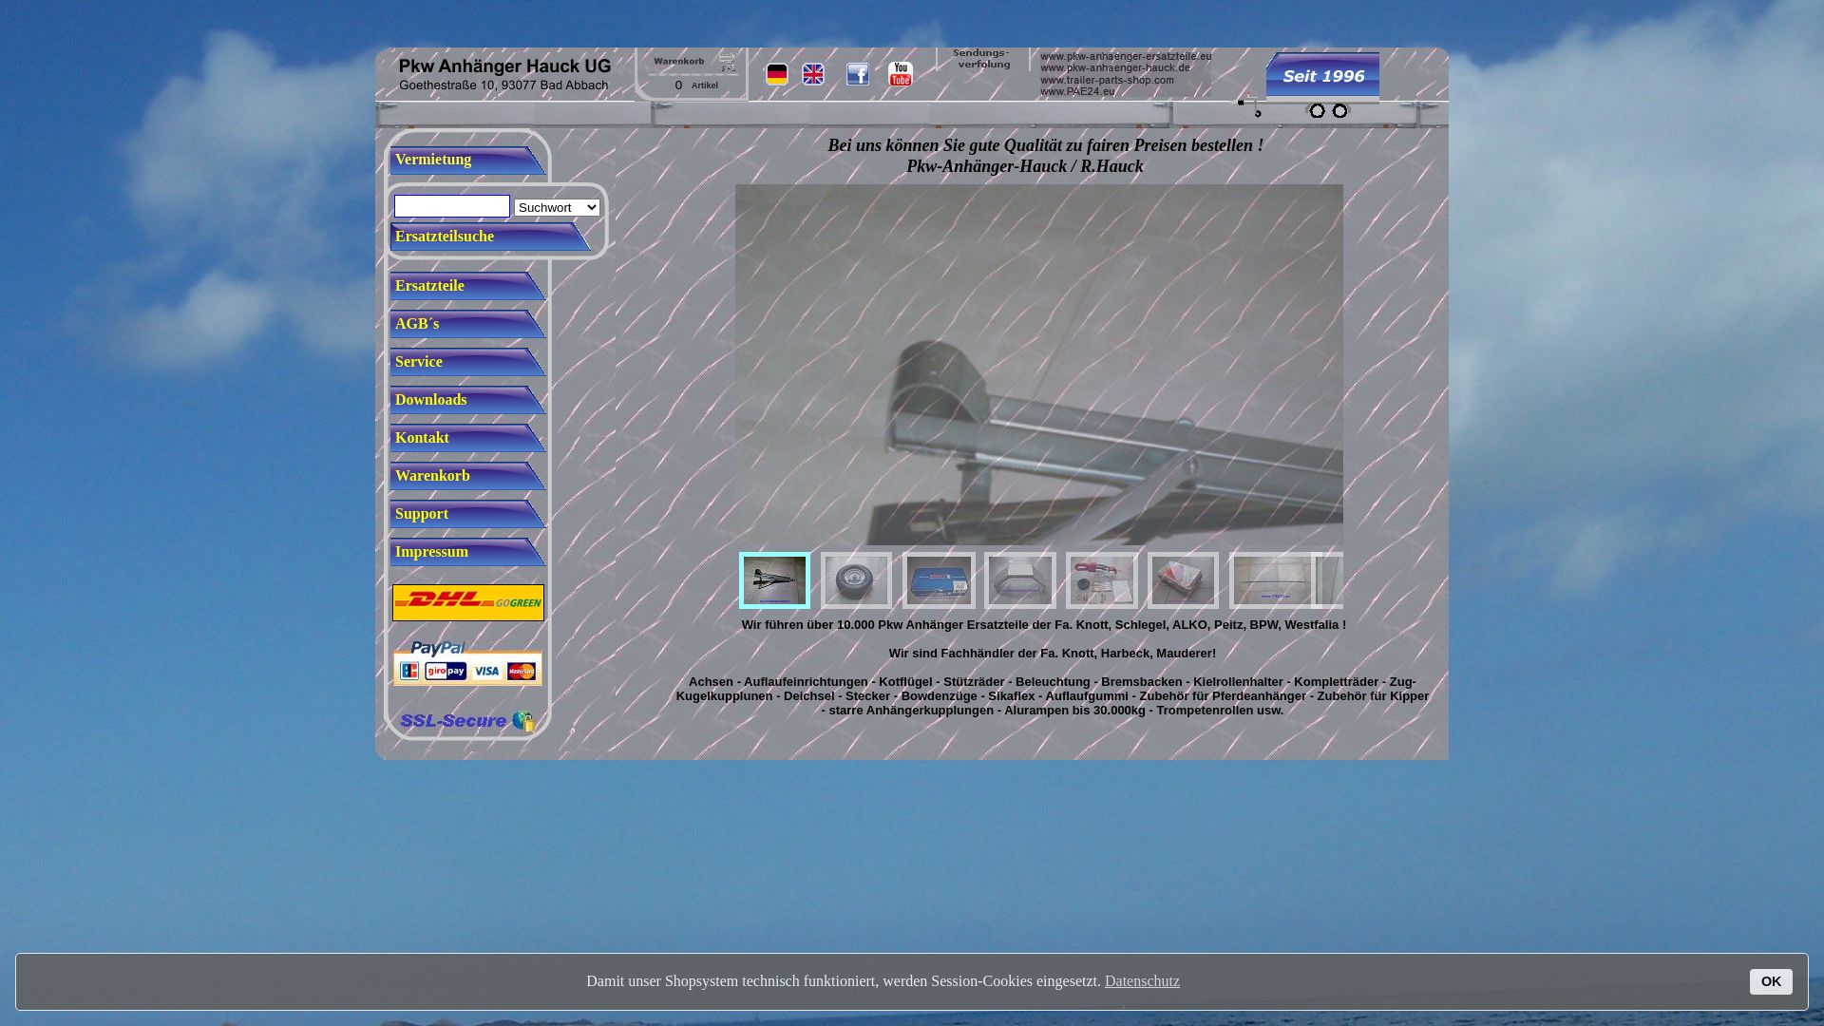
Task: Open the Datenschutz link in cookie bar
Action: pyautogui.click(x=1142, y=981)
